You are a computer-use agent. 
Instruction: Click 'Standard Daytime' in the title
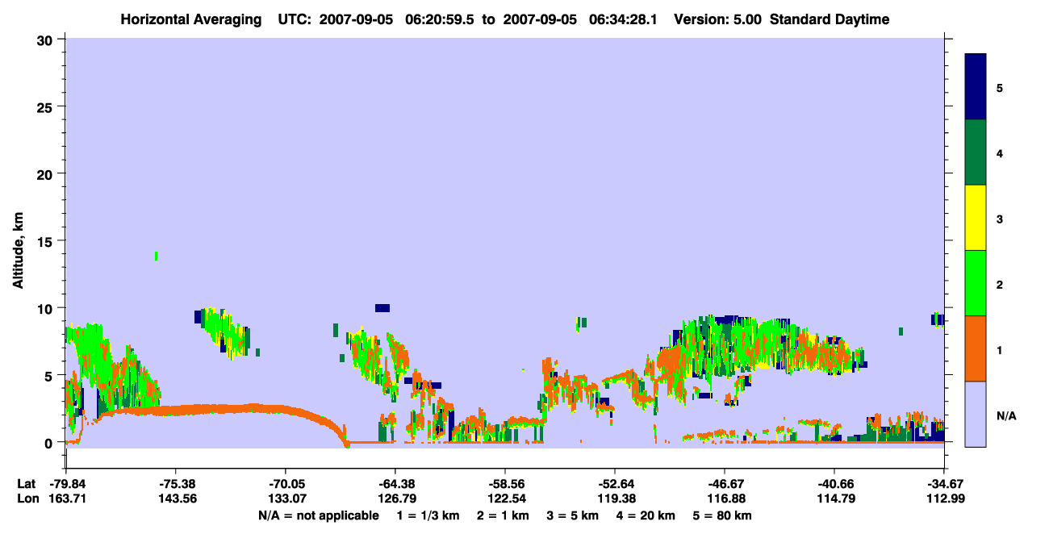pos(830,19)
